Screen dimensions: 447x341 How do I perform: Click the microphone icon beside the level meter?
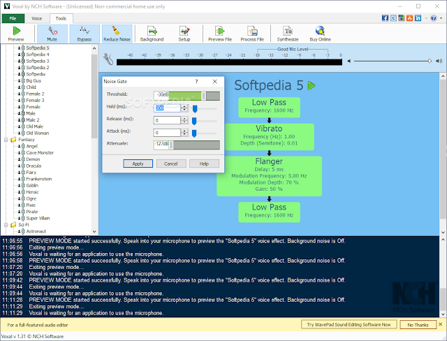tap(108, 59)
